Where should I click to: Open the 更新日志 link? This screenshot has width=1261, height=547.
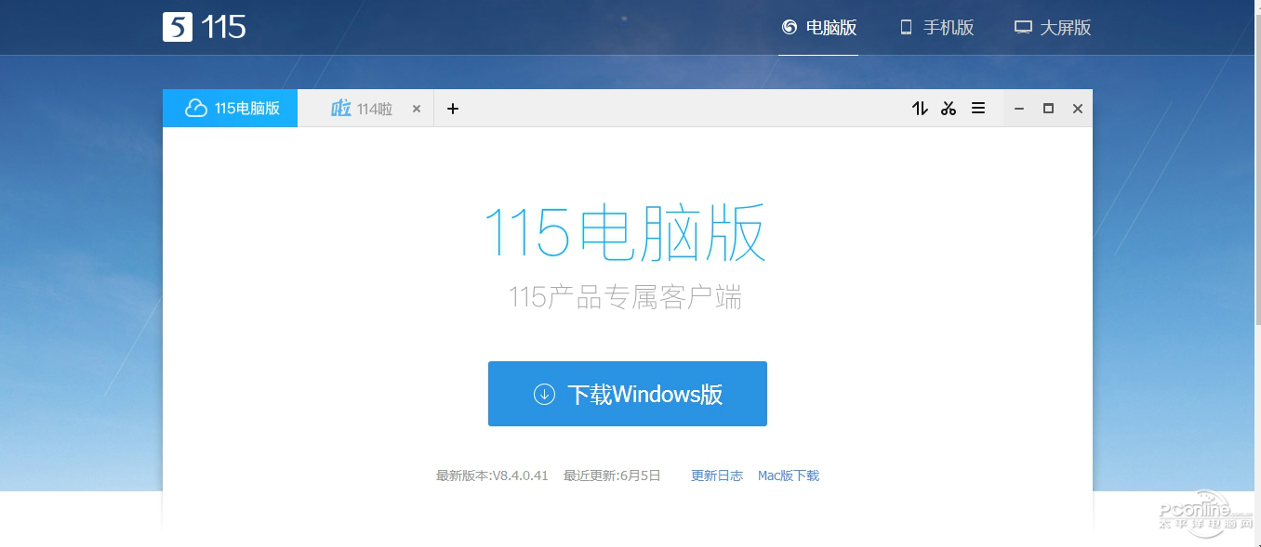[717, 475]
